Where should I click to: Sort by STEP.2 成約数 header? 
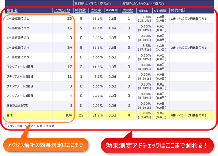tap(128, 10)
